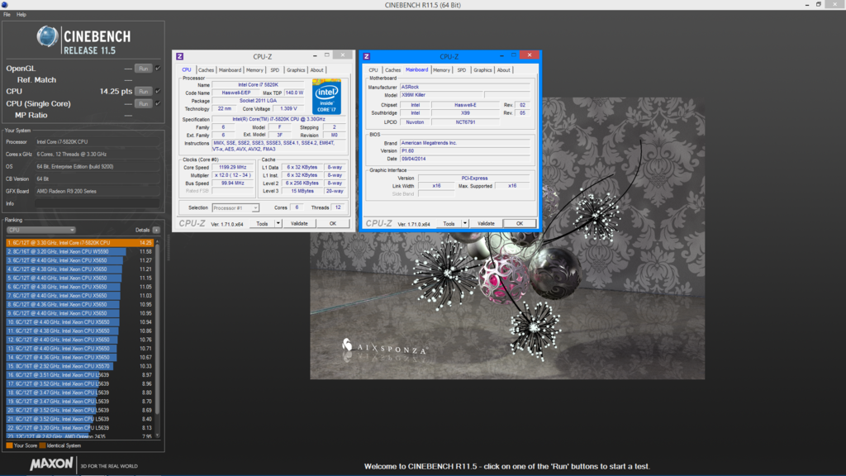The width and height of the screenshot is (846, 476).
Task: Restore down the Cinebench main window
Action: 819,4
